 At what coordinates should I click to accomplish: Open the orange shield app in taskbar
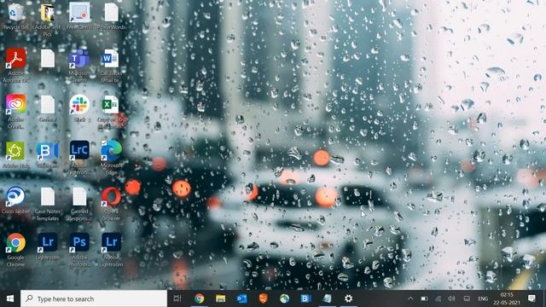(x=264, y=298)
